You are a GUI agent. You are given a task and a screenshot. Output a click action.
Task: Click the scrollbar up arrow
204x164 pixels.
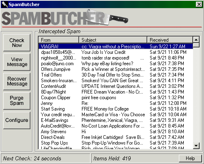[196, 40]
